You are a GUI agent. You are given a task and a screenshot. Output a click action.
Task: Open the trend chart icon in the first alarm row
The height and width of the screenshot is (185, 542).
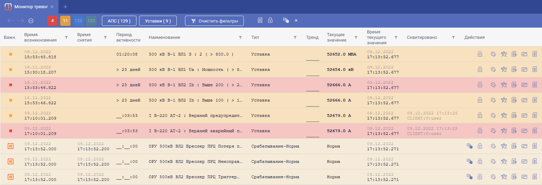(x=524, y=54)
